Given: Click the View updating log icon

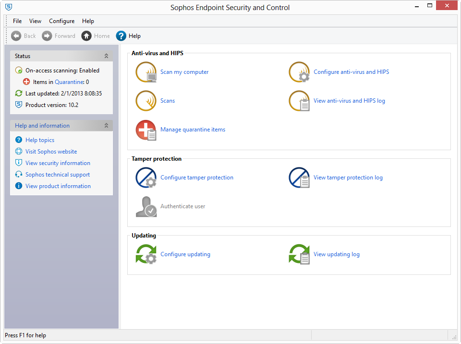Looking at the screenshot, I should point(299,254).
